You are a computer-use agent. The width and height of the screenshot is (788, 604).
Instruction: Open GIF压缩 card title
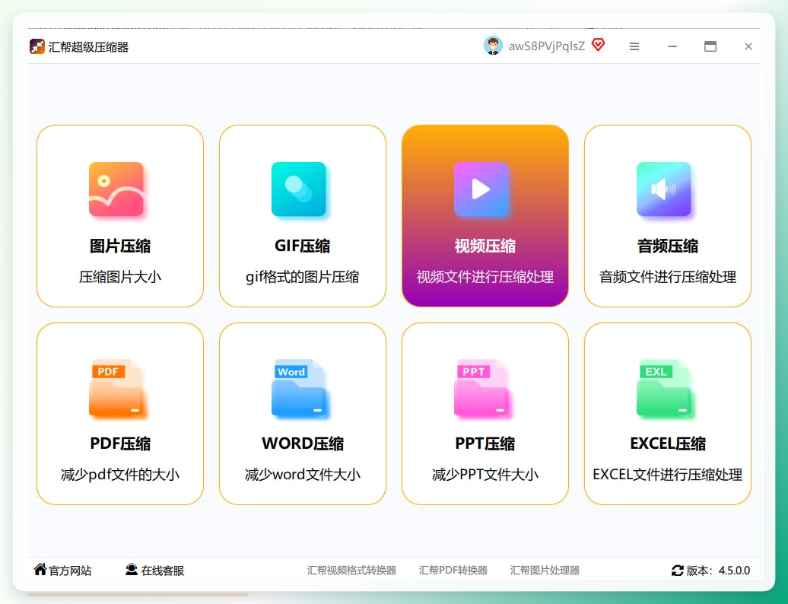click(303, 246)
